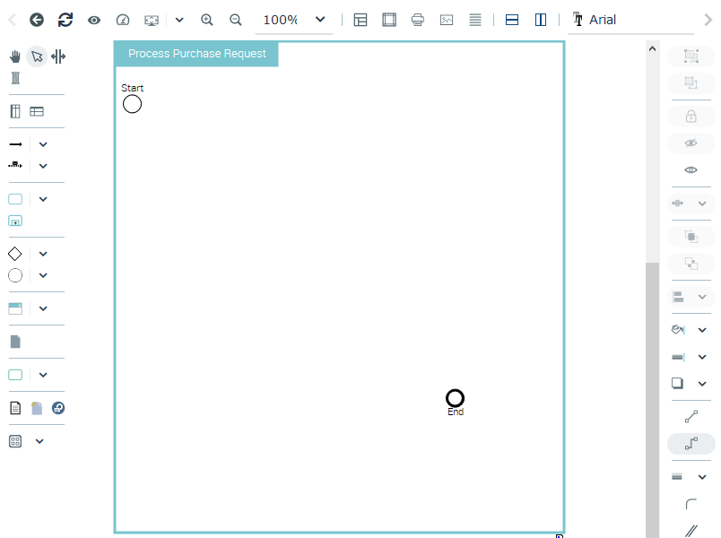This screenshot has width=721, height=538.
Task: Expand the fill color options arrow
Action: pos(702,330)
